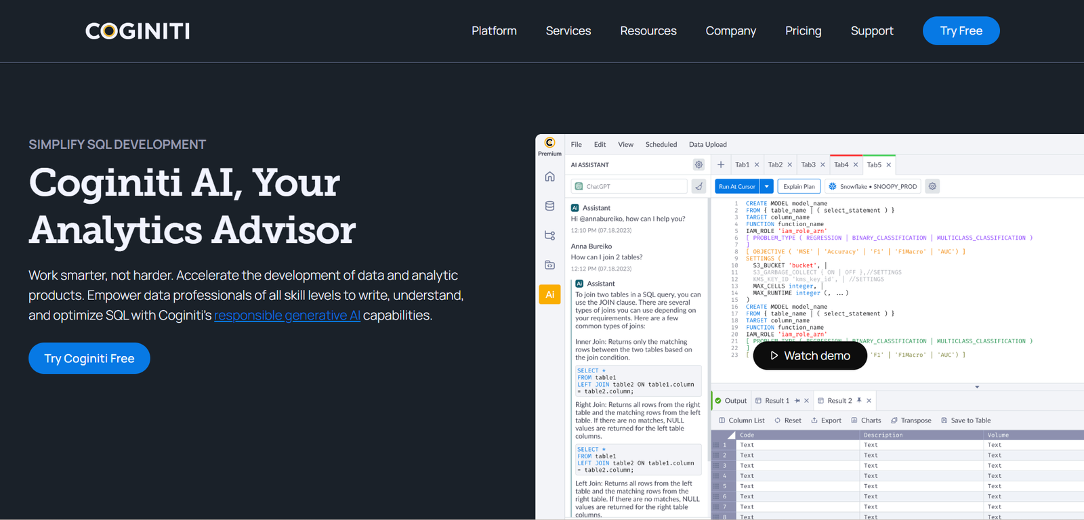Switch to Tab4
Image resolution: width=1084 pixels, height=520 pixels.
coord(841,165)
